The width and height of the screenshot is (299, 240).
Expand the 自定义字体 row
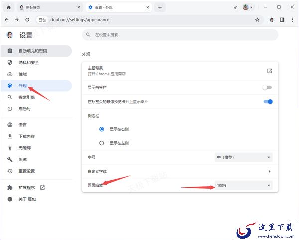[x=180, y=171]
